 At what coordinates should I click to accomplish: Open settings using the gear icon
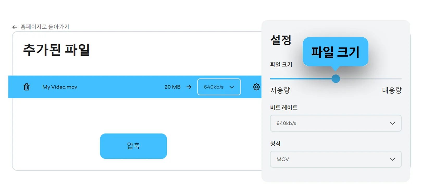(x=256, y=87)
